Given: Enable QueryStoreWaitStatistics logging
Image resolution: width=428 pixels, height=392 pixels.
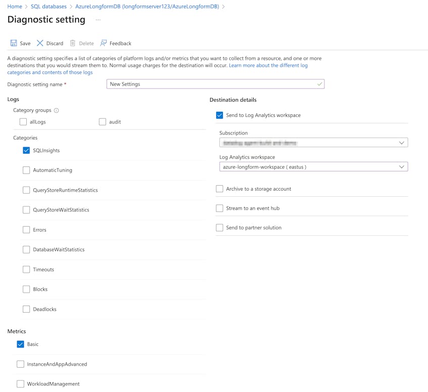Looking at the screenshot, I should (x=26, y=210).
